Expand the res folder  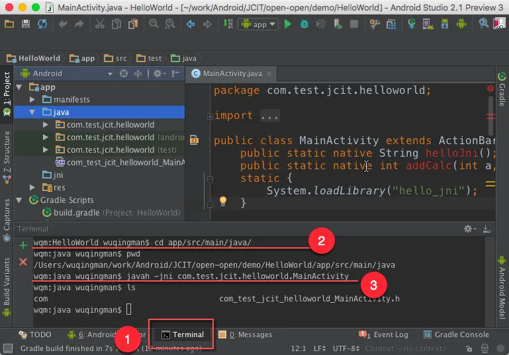pos(32,187)
